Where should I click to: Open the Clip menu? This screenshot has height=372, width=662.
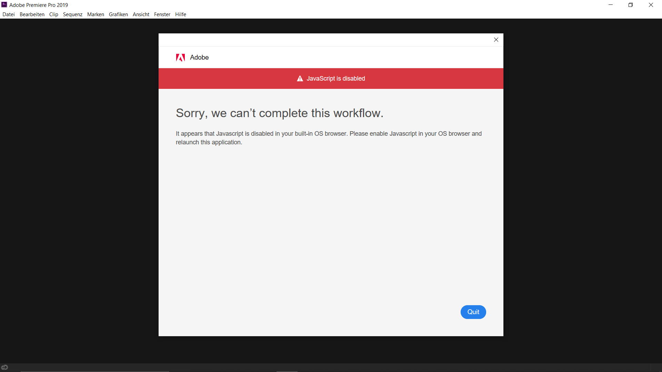tap(53, 14)
